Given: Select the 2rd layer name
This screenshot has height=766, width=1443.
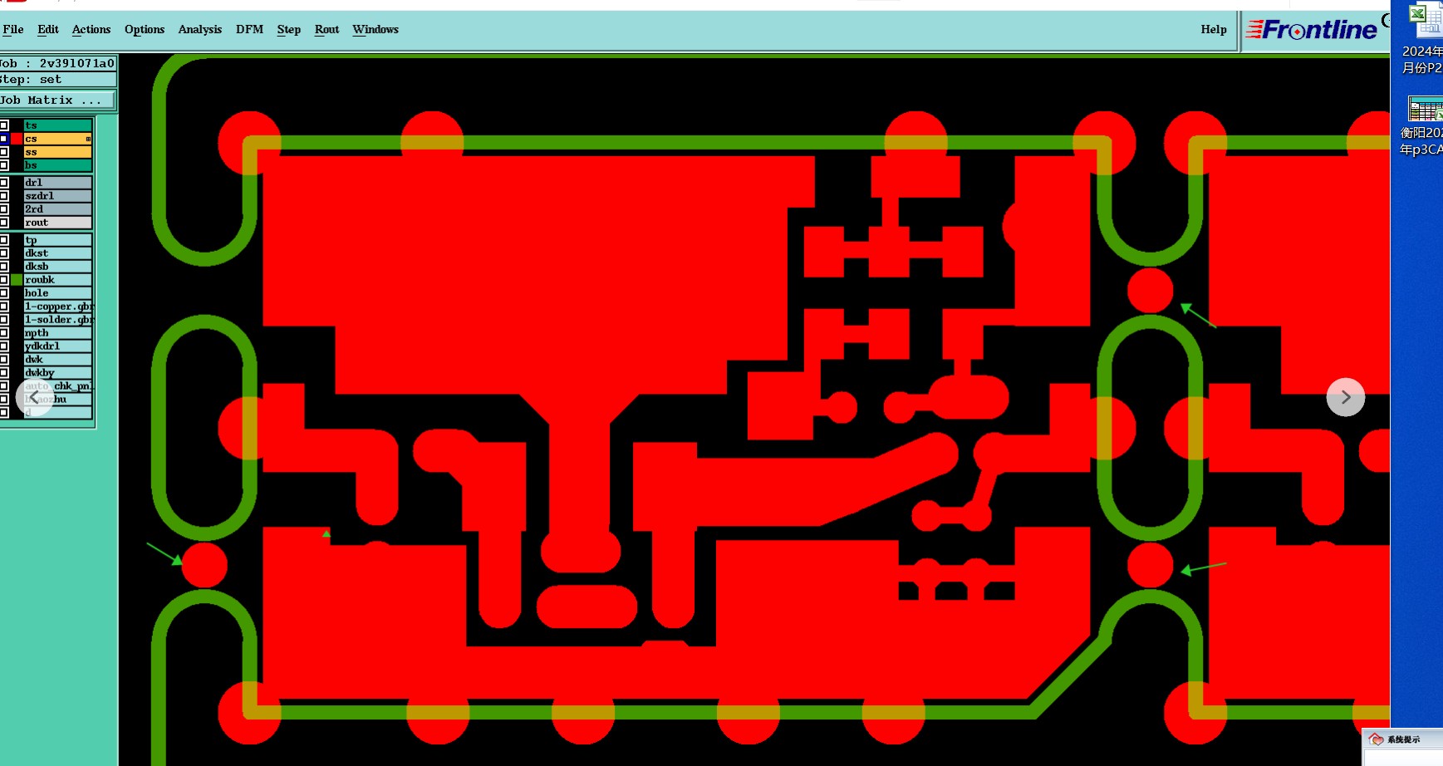Looking at the screenshot, I should tap(58, 209).
